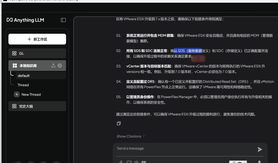Image resolution: width=278 pixels, height=163 pixels.
Task: Open the GL workspace
Action: [37, 53]
